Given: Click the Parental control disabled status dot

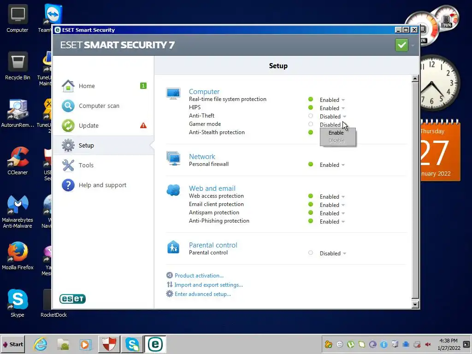Looking at the screenshot, I should (x=311, y=253).
